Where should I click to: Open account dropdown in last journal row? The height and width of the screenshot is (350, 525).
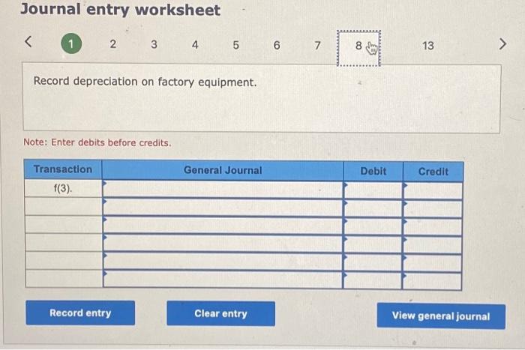tap(223, 280)
